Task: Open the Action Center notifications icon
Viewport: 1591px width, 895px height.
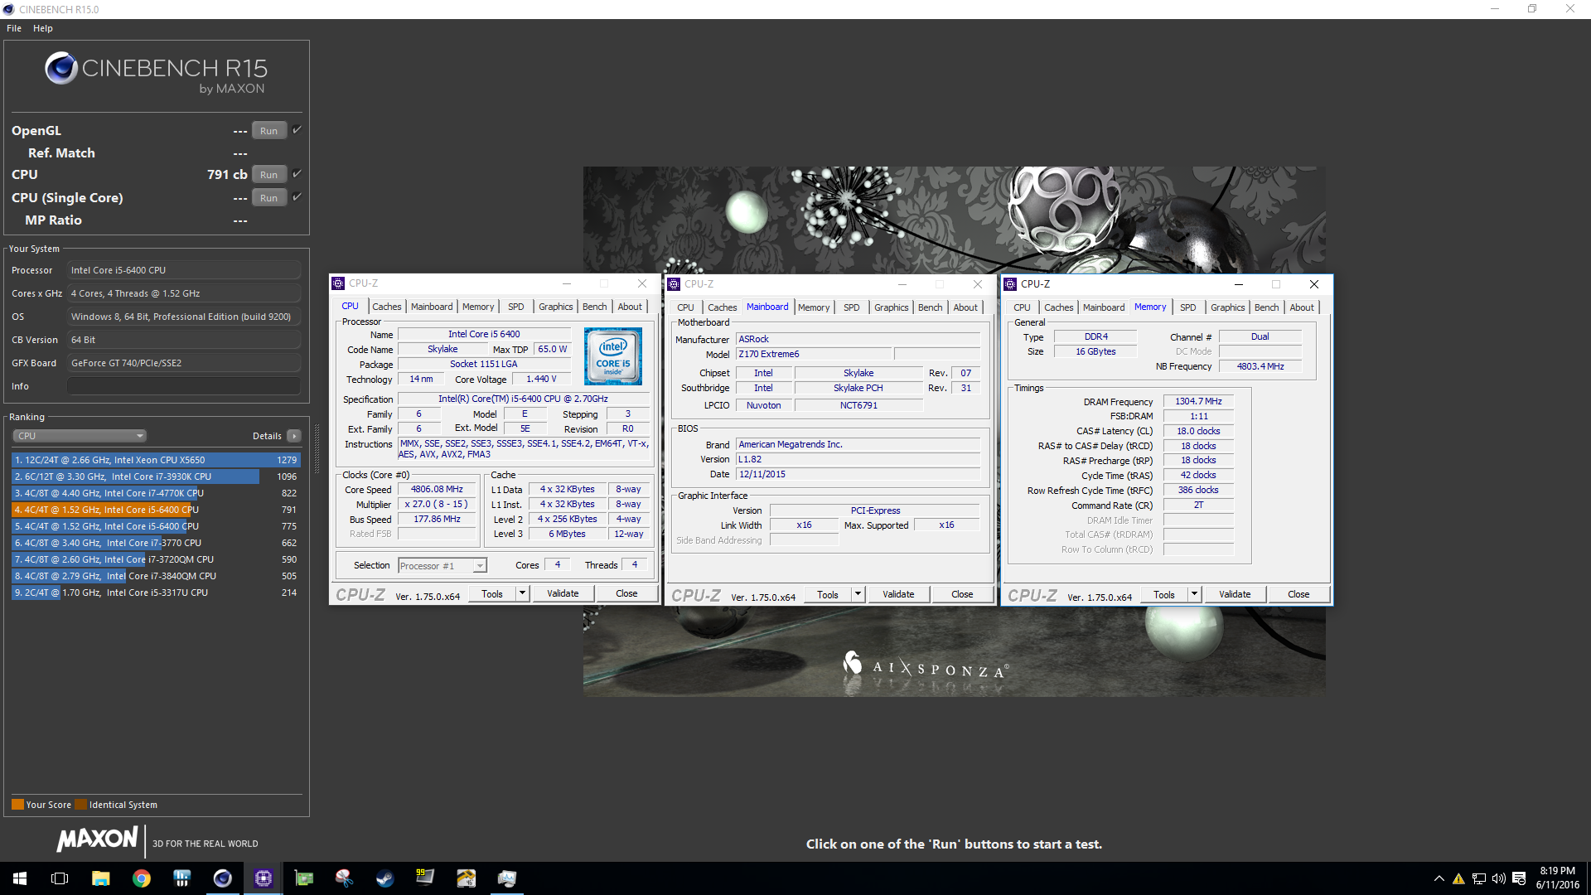Action: coord(1519,878)
